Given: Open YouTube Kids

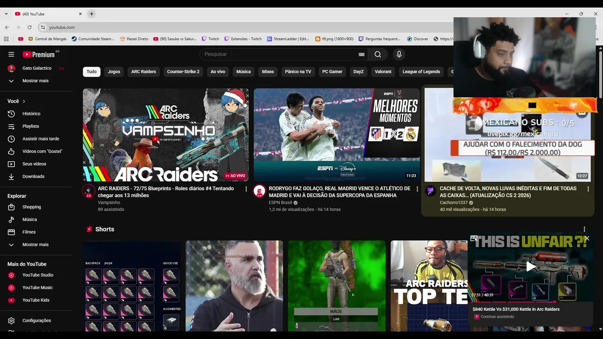Looking at the screenshot, I should (x=36, y=300).
